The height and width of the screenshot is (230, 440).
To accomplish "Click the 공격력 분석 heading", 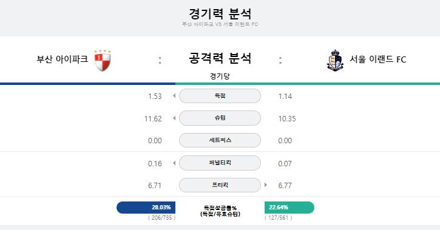I will 220,58.
